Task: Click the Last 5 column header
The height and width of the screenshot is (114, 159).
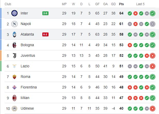Action: [140, 4]
